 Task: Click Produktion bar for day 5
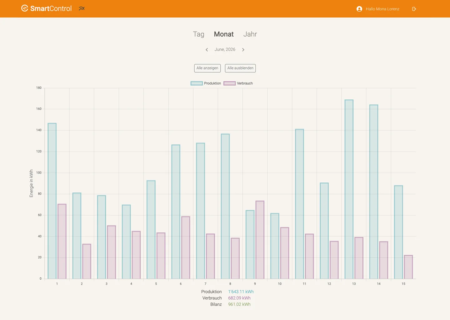[x=151, y=230]
